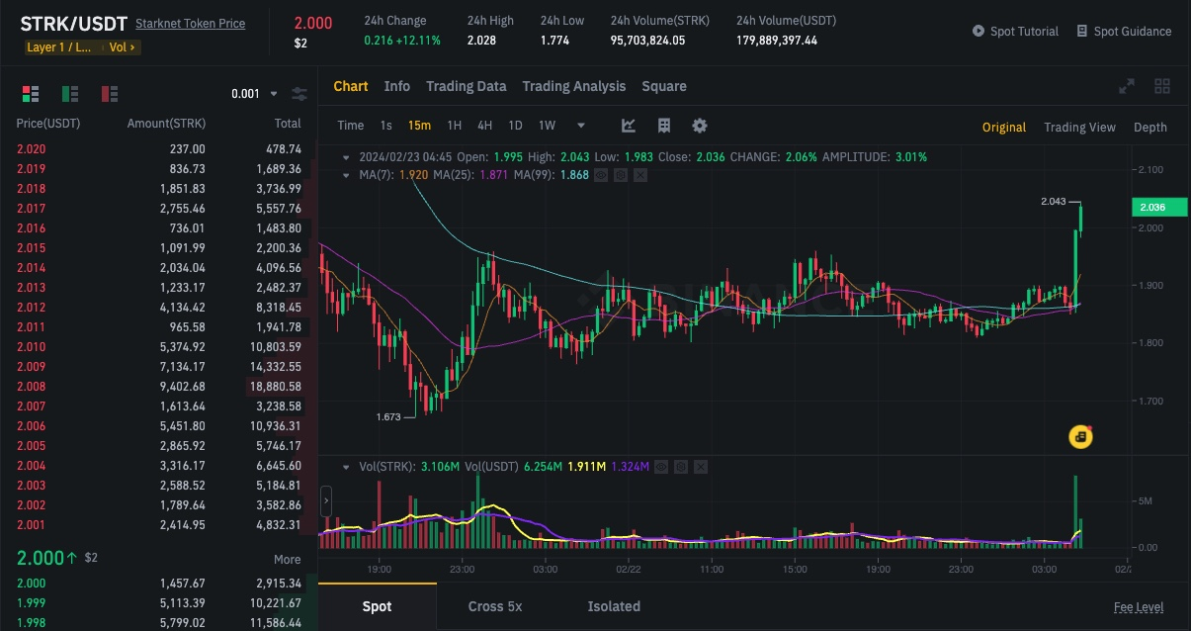Screen dimensions: 1191x631
Task: Switch to multi-chart grid layout
Action: pos(1162,86)
